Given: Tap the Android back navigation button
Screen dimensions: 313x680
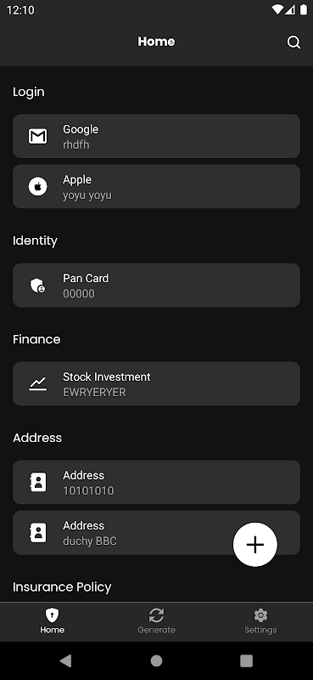Looking at the screenshot, I should (x=65, y=661).
